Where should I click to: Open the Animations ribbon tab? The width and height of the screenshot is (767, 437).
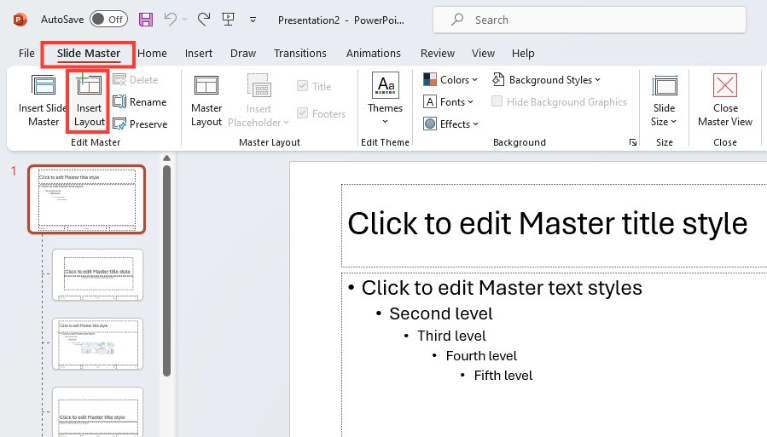coord(373,53)
